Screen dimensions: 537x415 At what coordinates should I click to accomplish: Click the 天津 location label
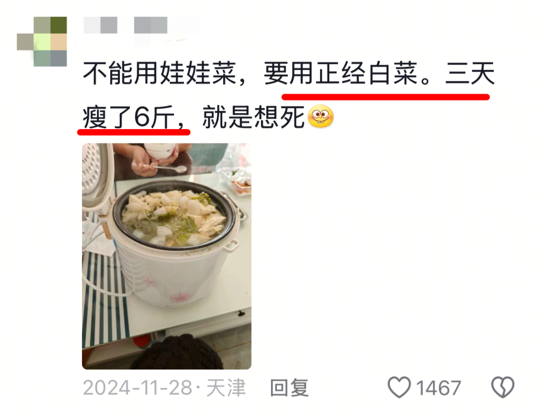(226, 388)
